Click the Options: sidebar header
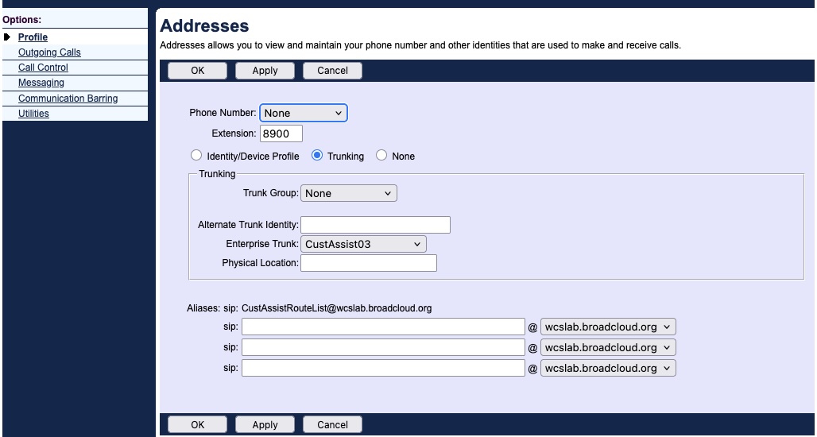 (22, 20)
